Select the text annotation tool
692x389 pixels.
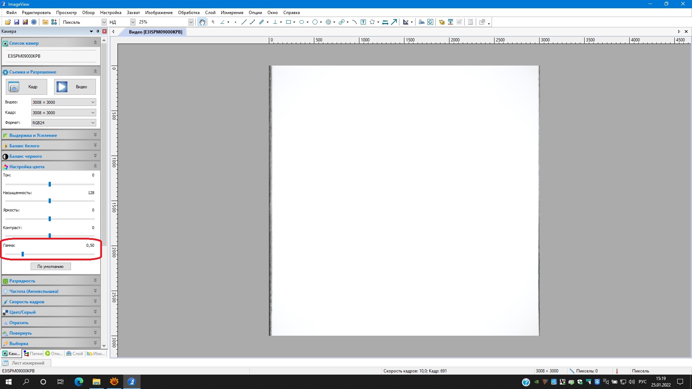coord(363,22)
